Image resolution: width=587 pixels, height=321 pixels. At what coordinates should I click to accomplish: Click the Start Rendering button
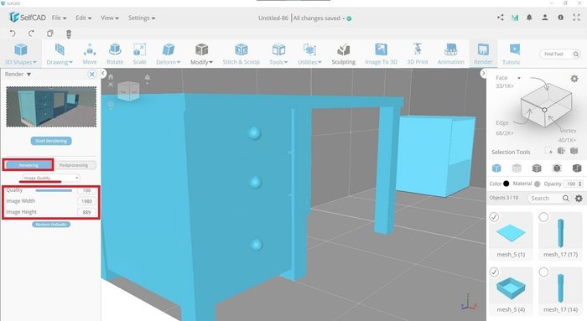pos(51,141)
